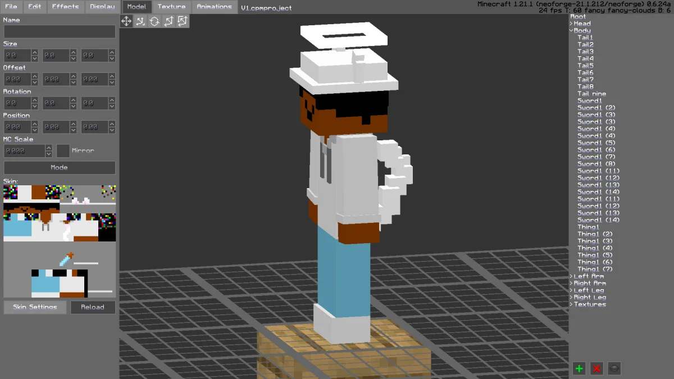674x379 pixels.
Task: Increase first Size value with up arrow
Action: click(x=35, y=53)
